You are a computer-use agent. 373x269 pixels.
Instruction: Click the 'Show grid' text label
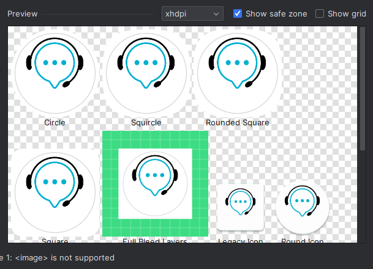[x=347, y=13]
